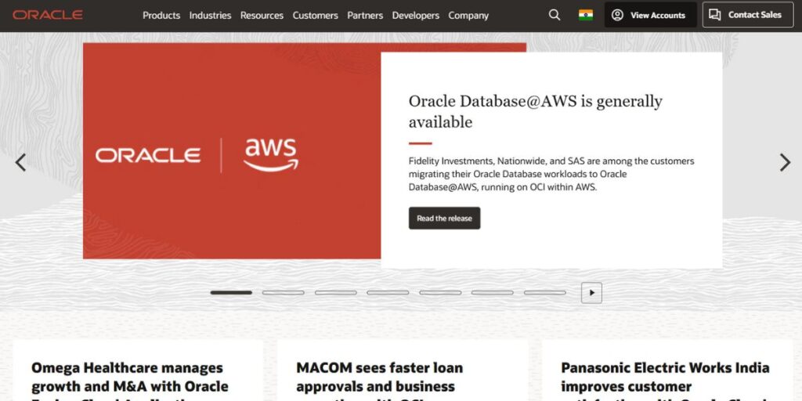802x401 pixels.
Task: Click the Read the release button
Action: point(445,218)
